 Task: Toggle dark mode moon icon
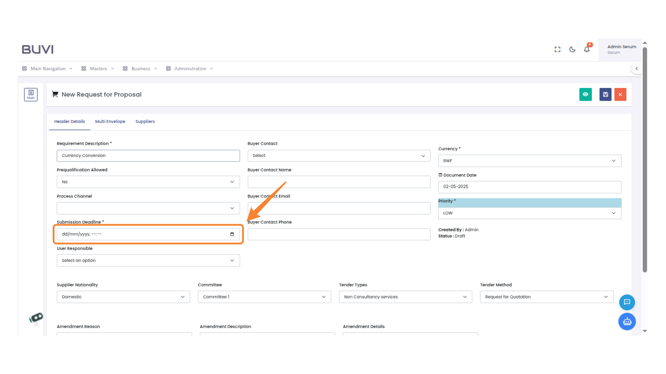click(572, 50)
